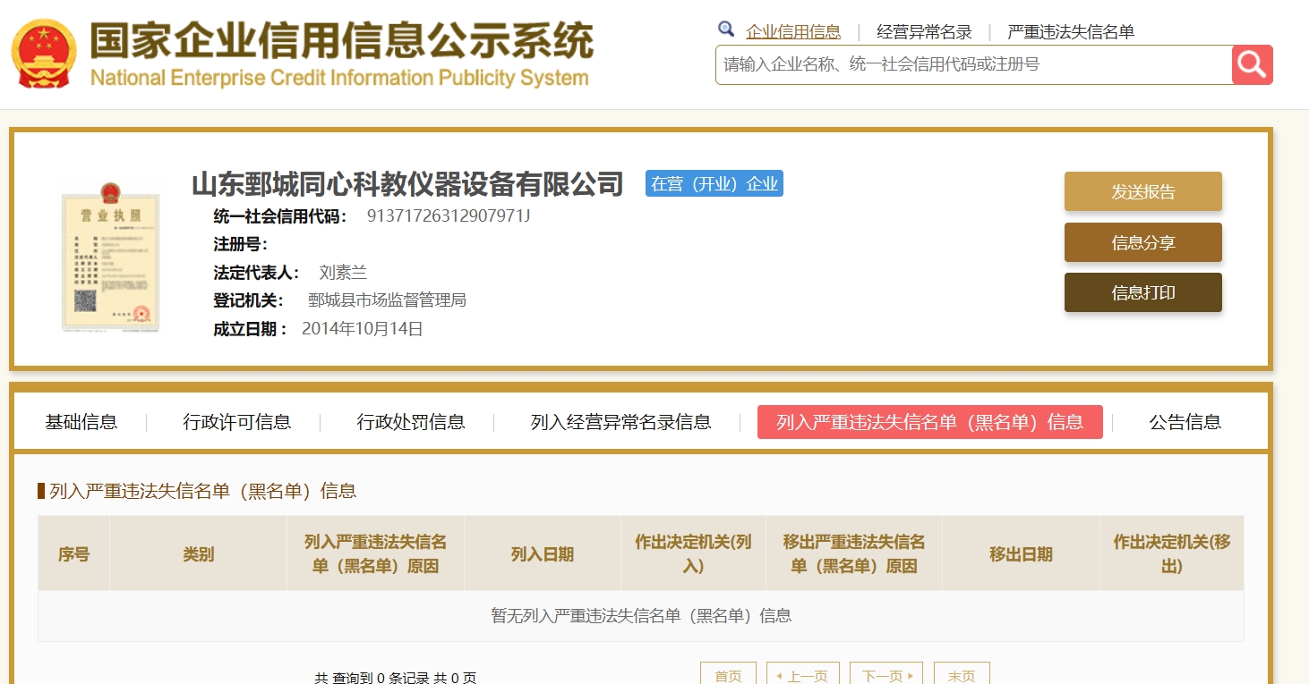Click the 上一页 previous page button
The width and height of the screenshot is (1309, 684).
tap(803, 675)
